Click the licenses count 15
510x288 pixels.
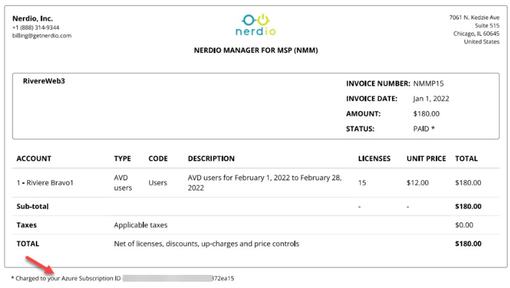click(x=362, y=183)
